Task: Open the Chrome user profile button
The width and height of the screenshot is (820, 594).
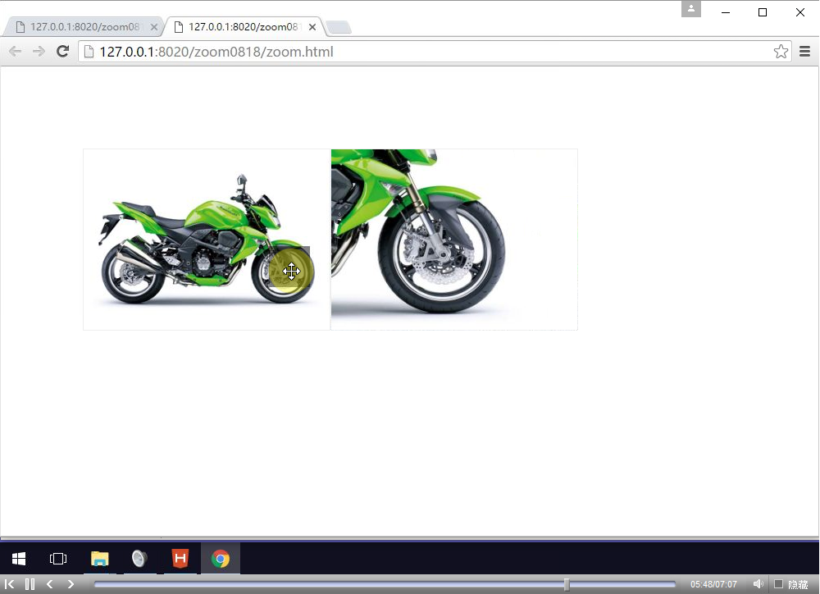Action: coord(690,9)
